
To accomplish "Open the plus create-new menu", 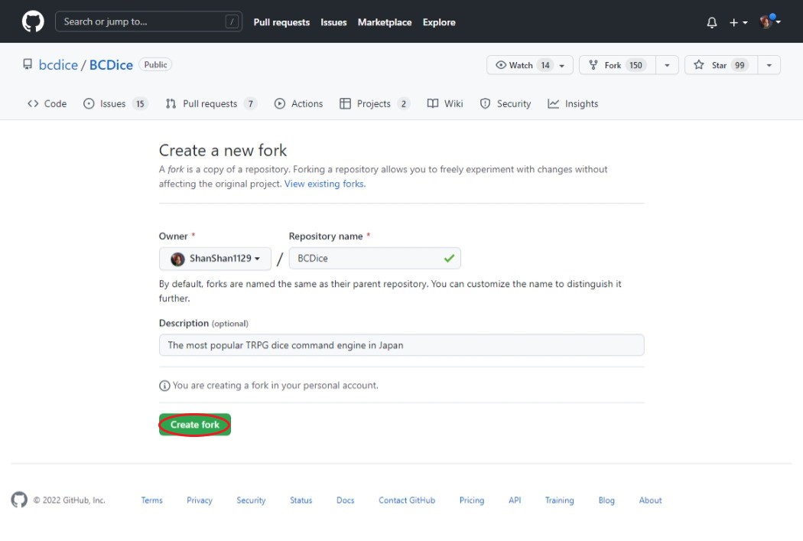I will (738, 22).
